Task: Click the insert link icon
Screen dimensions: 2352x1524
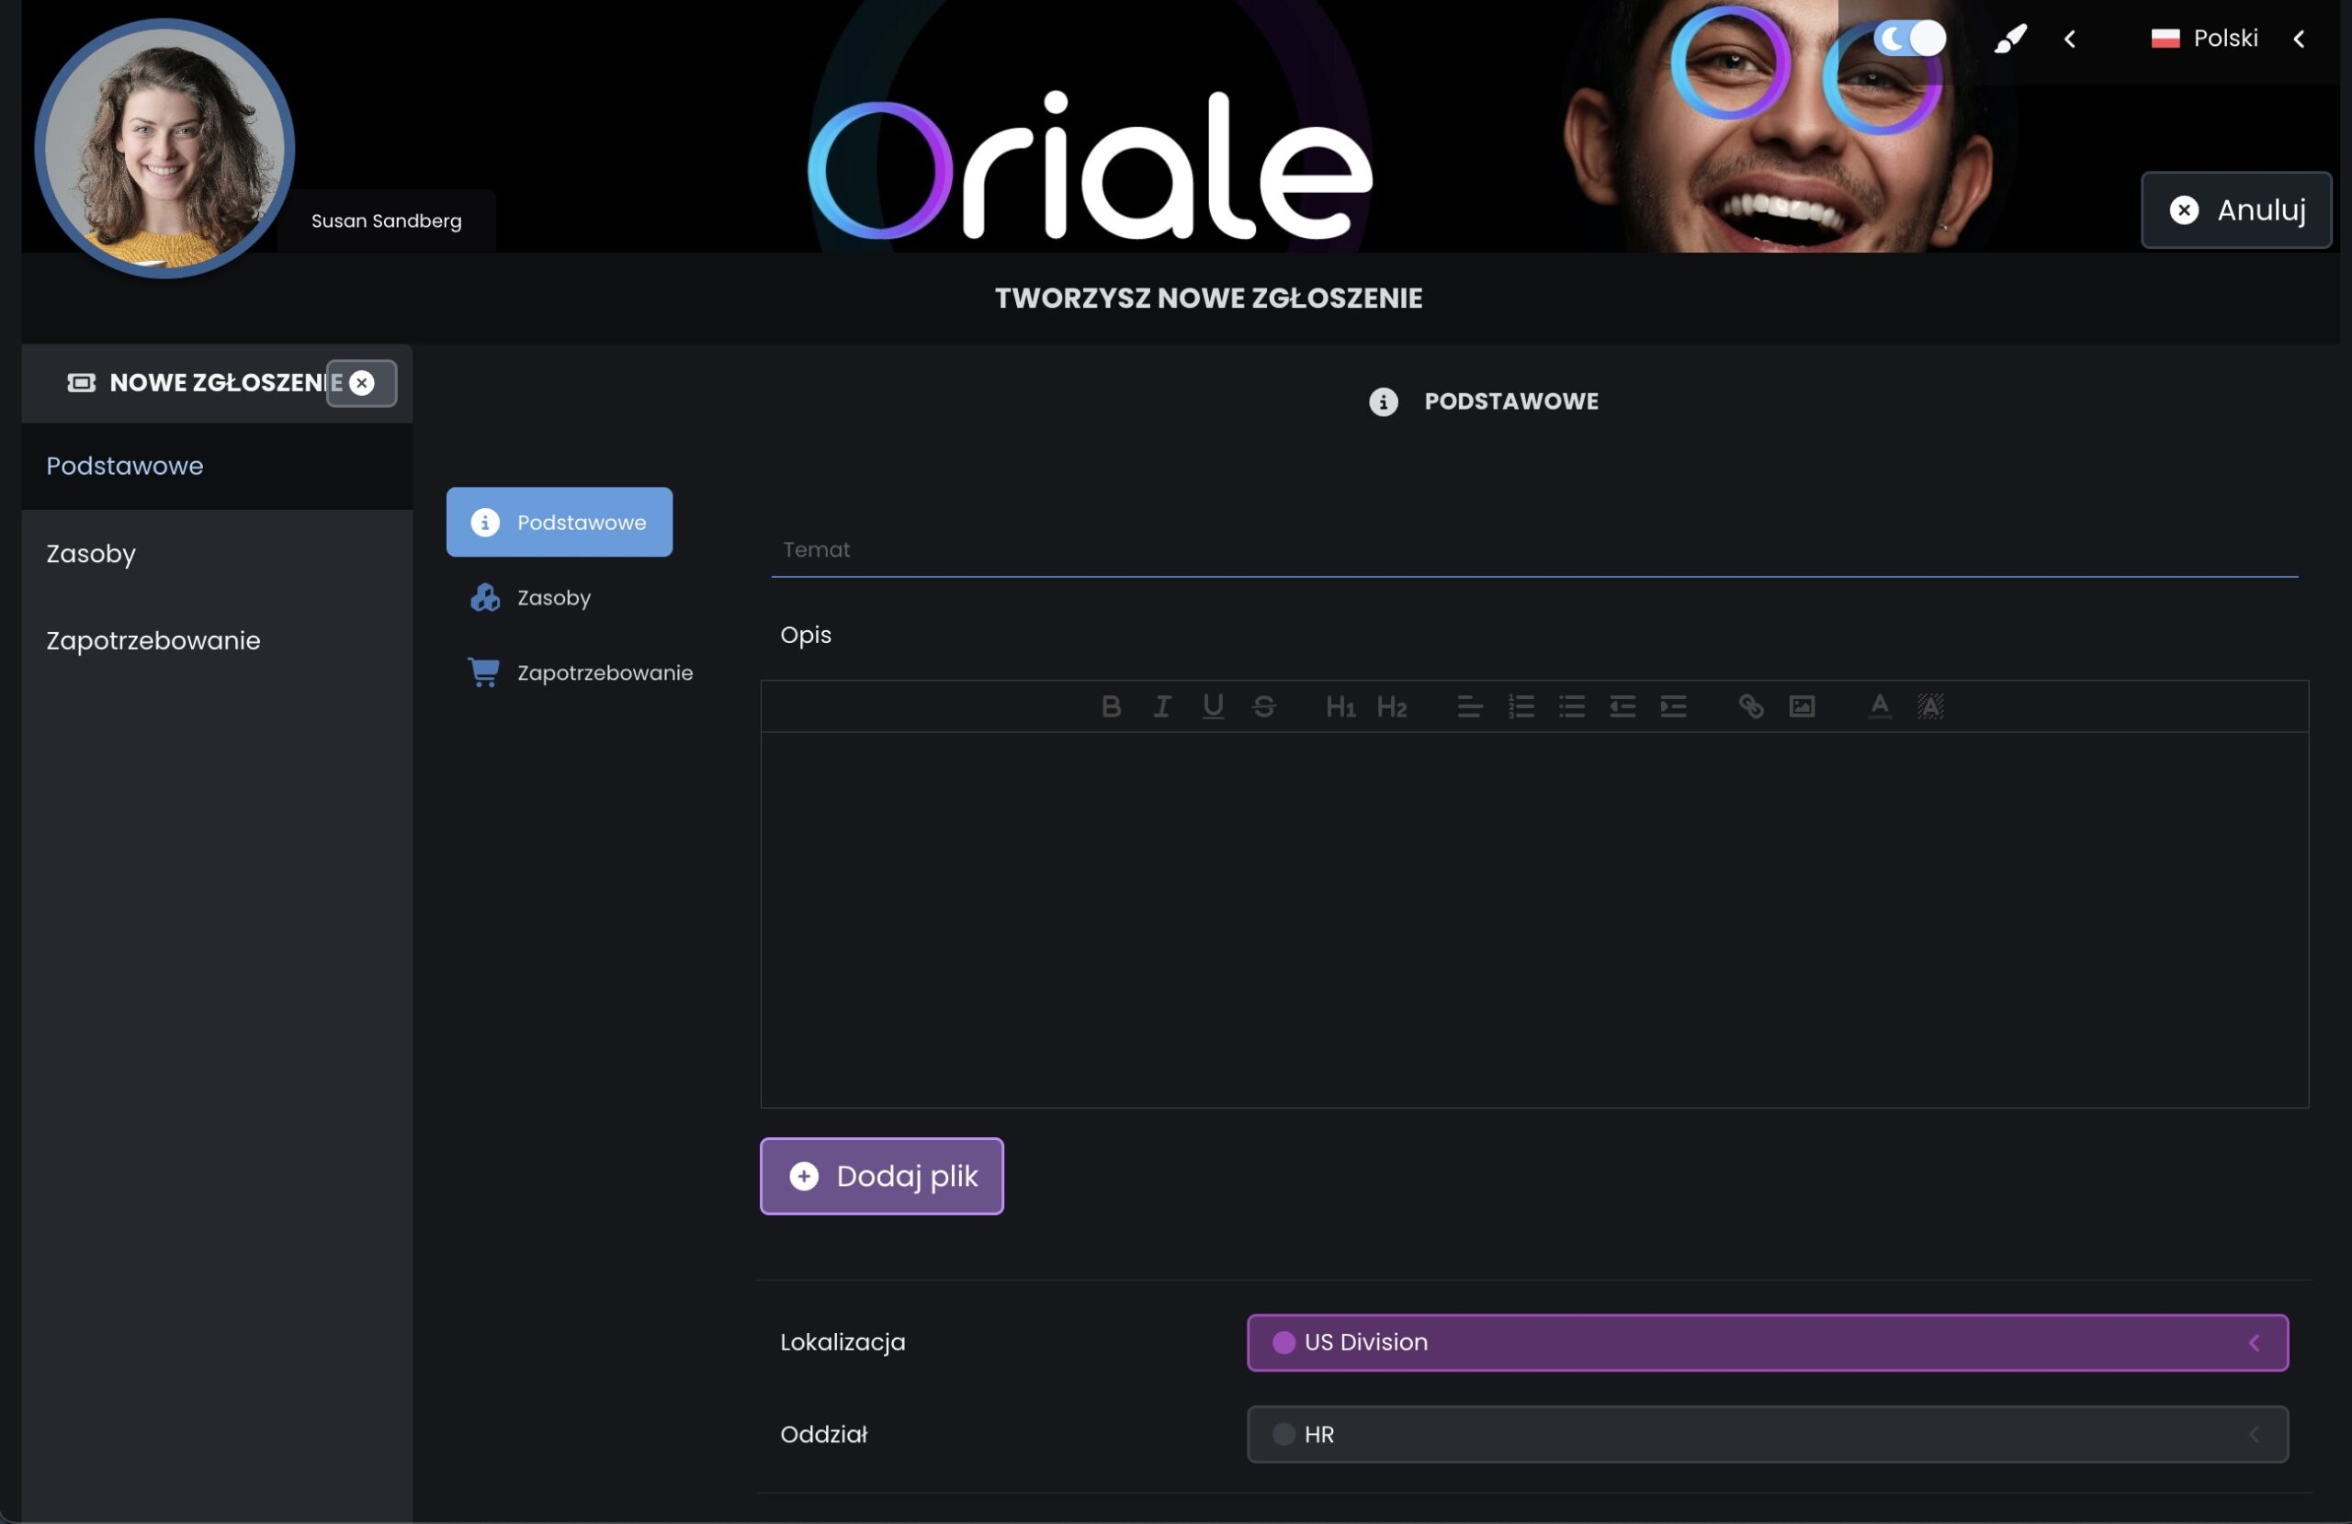Action: pyautogui.click(x=1750, y=706)
